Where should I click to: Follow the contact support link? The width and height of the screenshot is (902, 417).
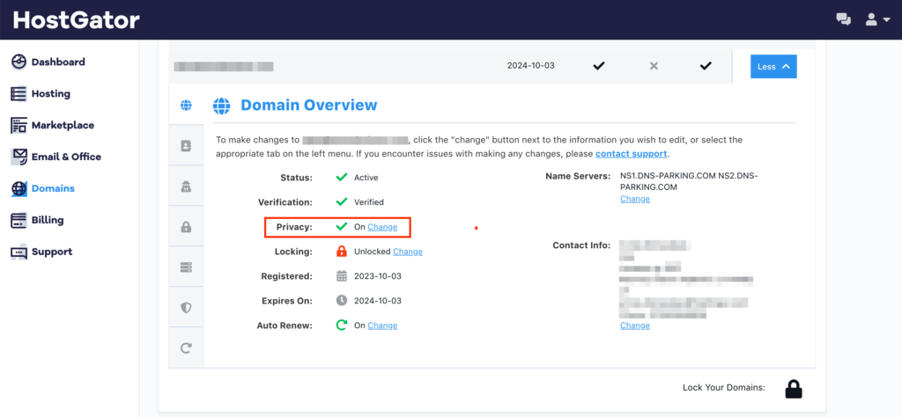click(632, 154)
